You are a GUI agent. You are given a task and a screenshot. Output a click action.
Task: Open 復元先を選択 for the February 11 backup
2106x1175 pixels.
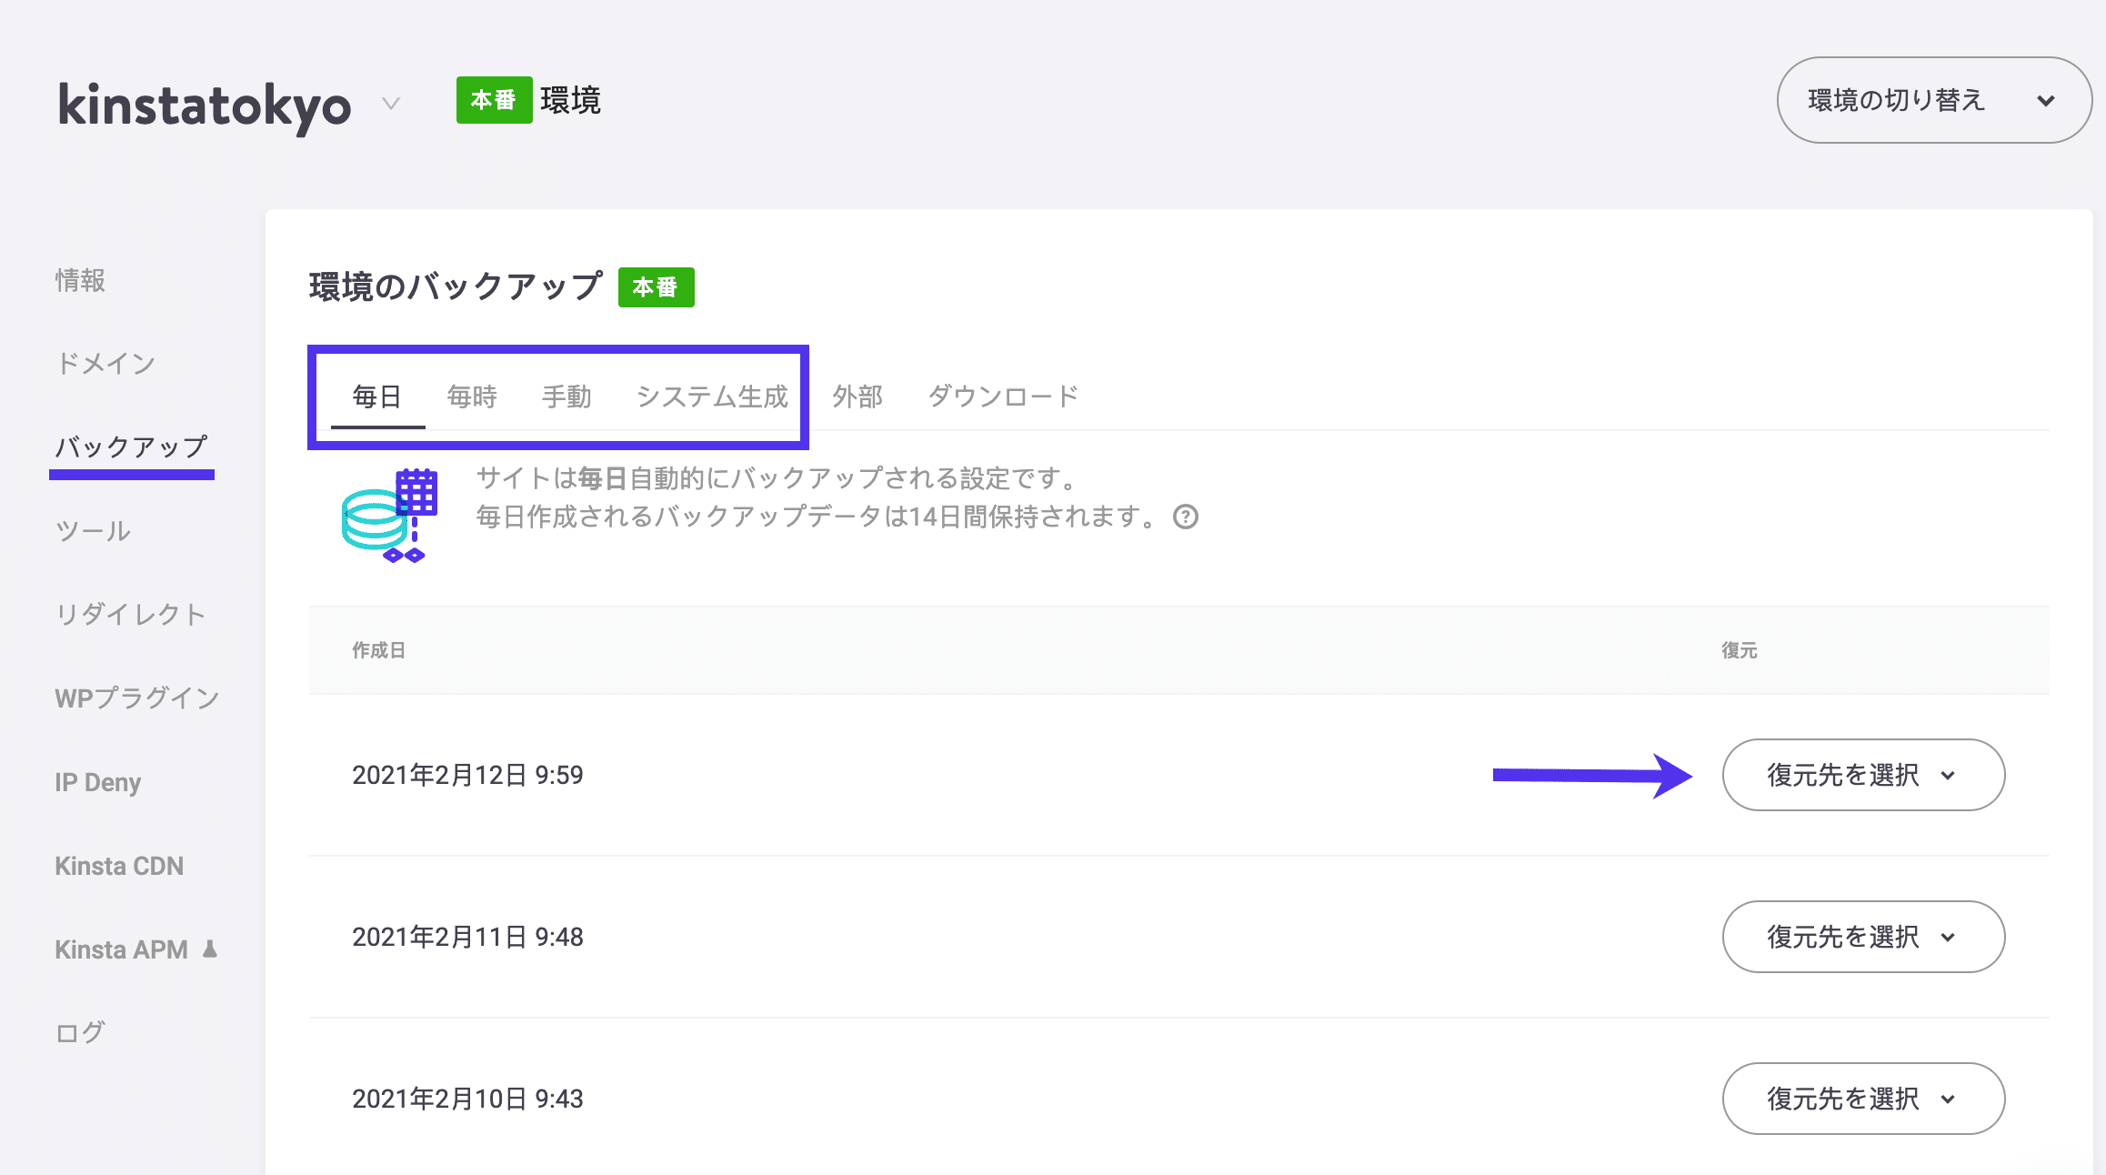[x=1862, y=937]
